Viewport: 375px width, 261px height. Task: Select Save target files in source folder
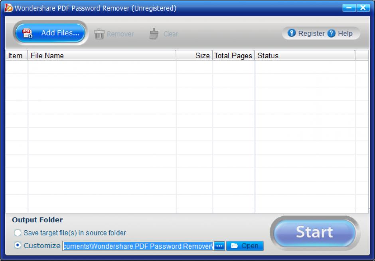(x=17, y=233)
